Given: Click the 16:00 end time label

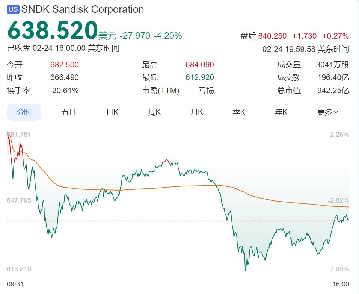Looking at the screenshot, I should pos(341,284).
